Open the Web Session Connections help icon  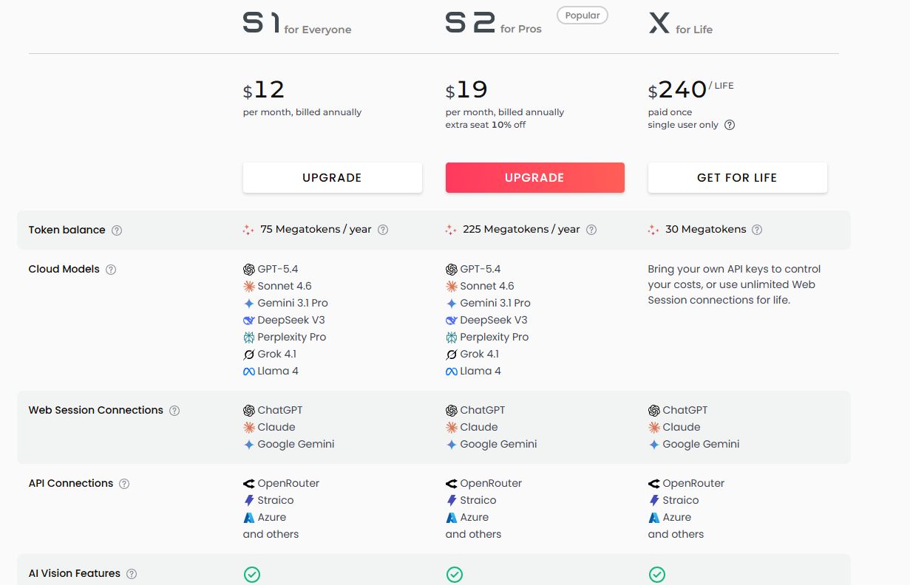point(174,411)
